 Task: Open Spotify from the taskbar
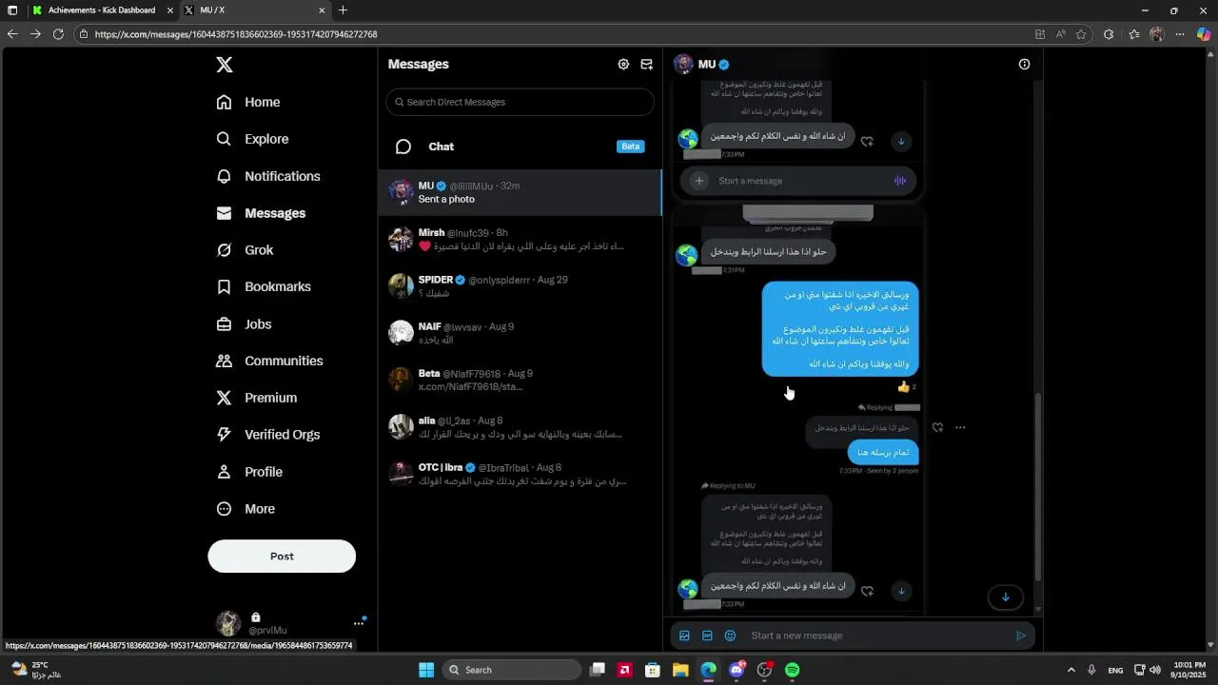pyautogui.click(x=793, y=670)
